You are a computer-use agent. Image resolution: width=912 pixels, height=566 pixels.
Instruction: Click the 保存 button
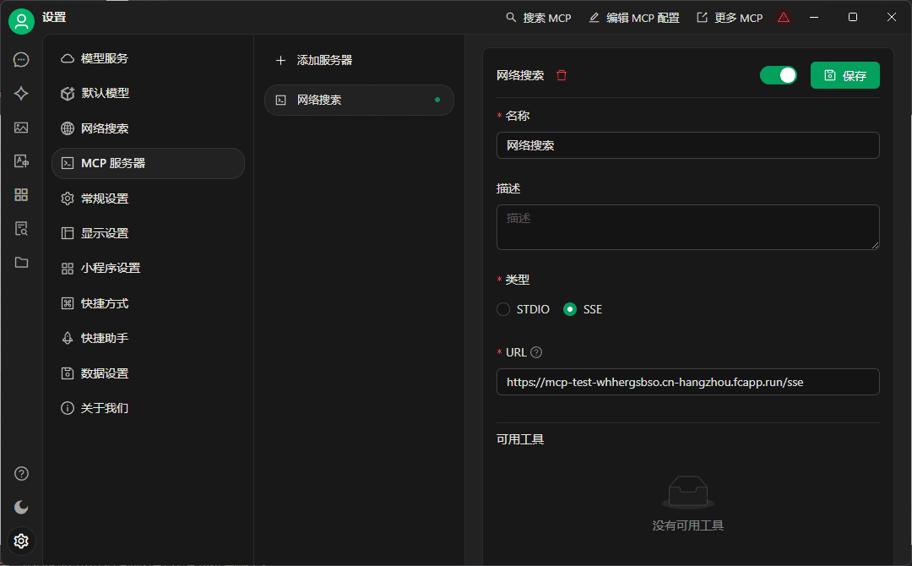point(845,75)
